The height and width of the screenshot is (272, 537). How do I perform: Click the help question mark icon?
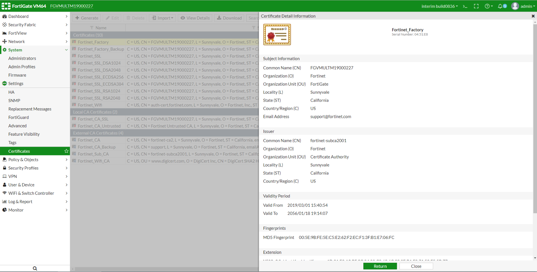pyautogui.click(x=487, y=6)
